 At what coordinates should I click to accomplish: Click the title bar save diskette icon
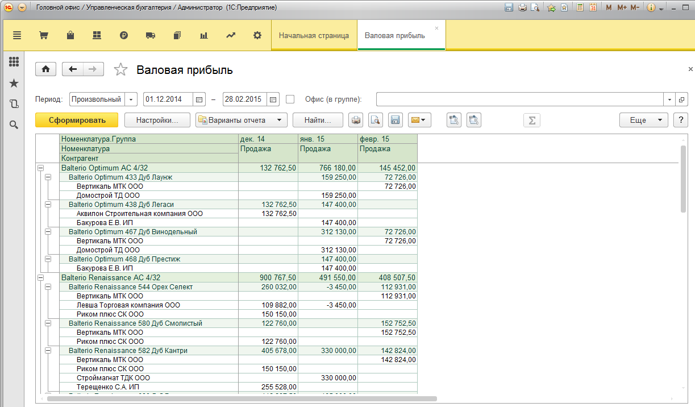[x=509, y=8]
